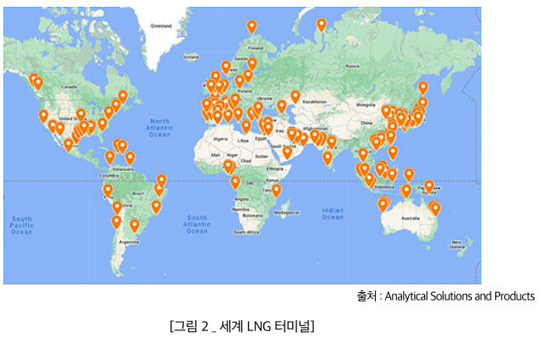Click the pin above the Argentina label
This screenshot has height=338, width=541.
[x=135, y=226]
